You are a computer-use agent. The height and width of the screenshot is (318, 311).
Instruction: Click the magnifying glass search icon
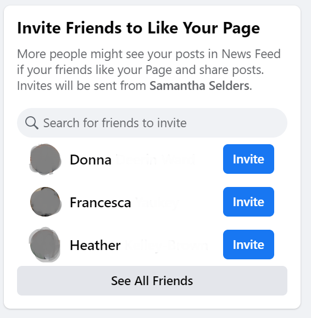point(32,123)
